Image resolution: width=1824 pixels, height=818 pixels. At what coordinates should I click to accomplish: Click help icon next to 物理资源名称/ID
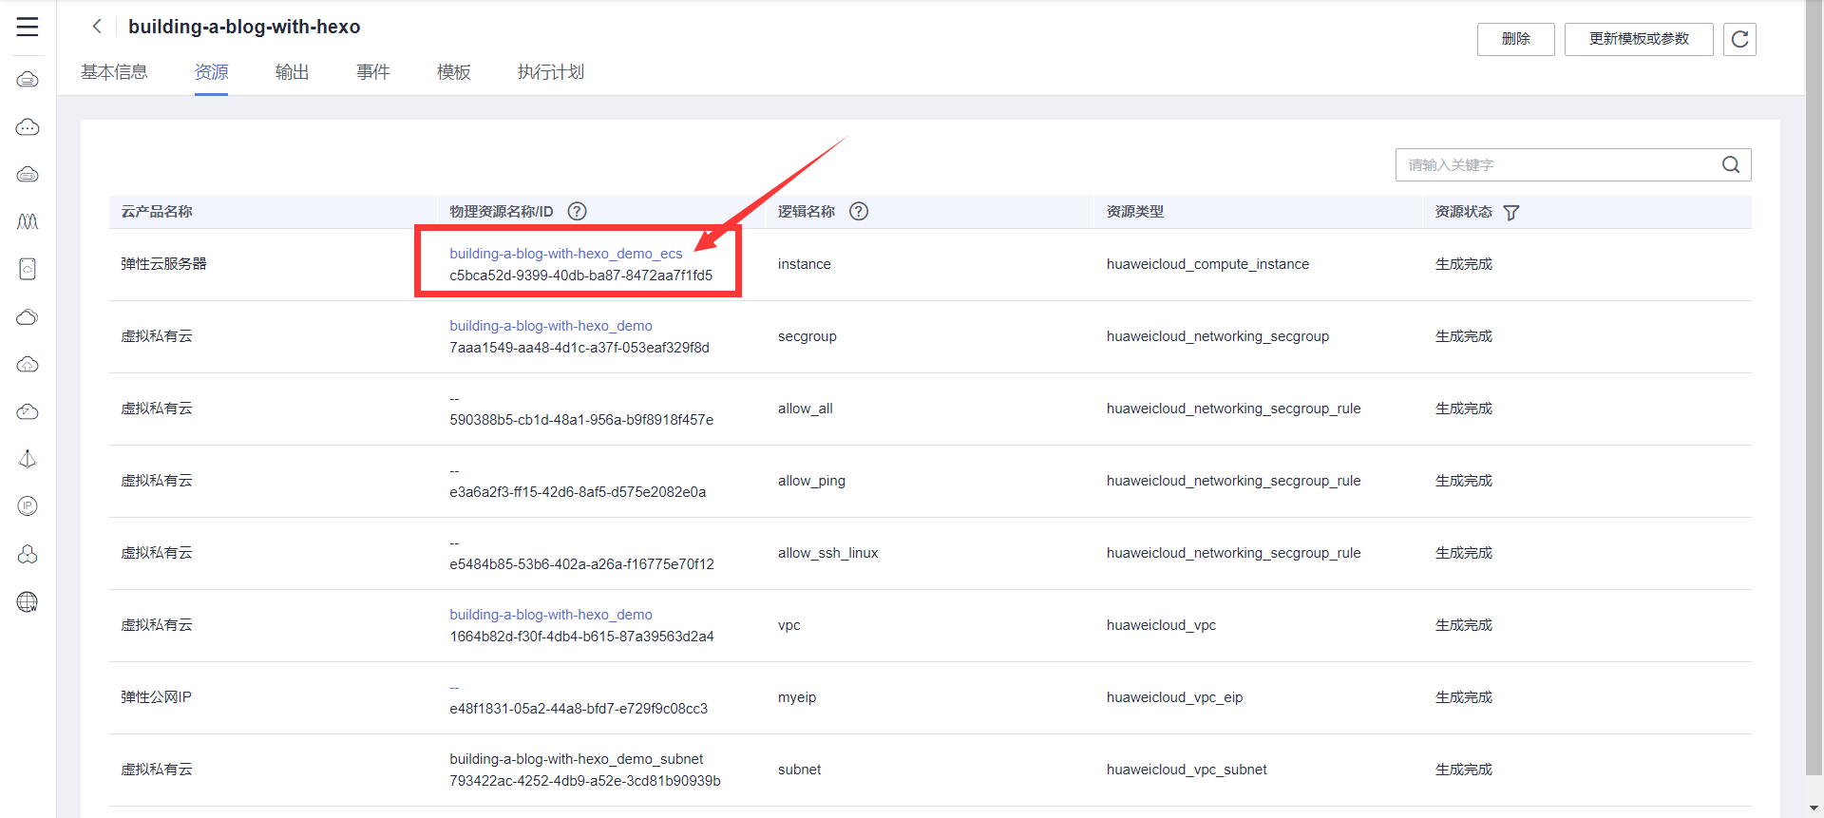coord(577,212)
